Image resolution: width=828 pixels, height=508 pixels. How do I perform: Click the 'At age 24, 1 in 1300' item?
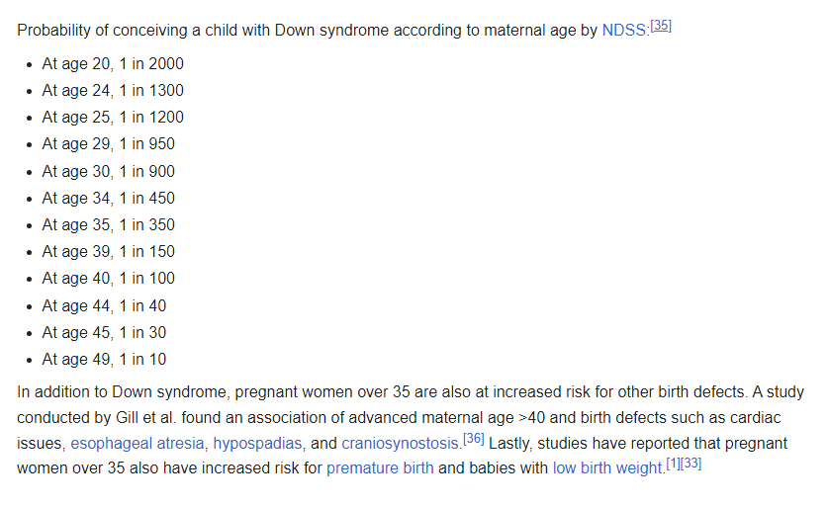pyautogui.click(x=113, y=91)
